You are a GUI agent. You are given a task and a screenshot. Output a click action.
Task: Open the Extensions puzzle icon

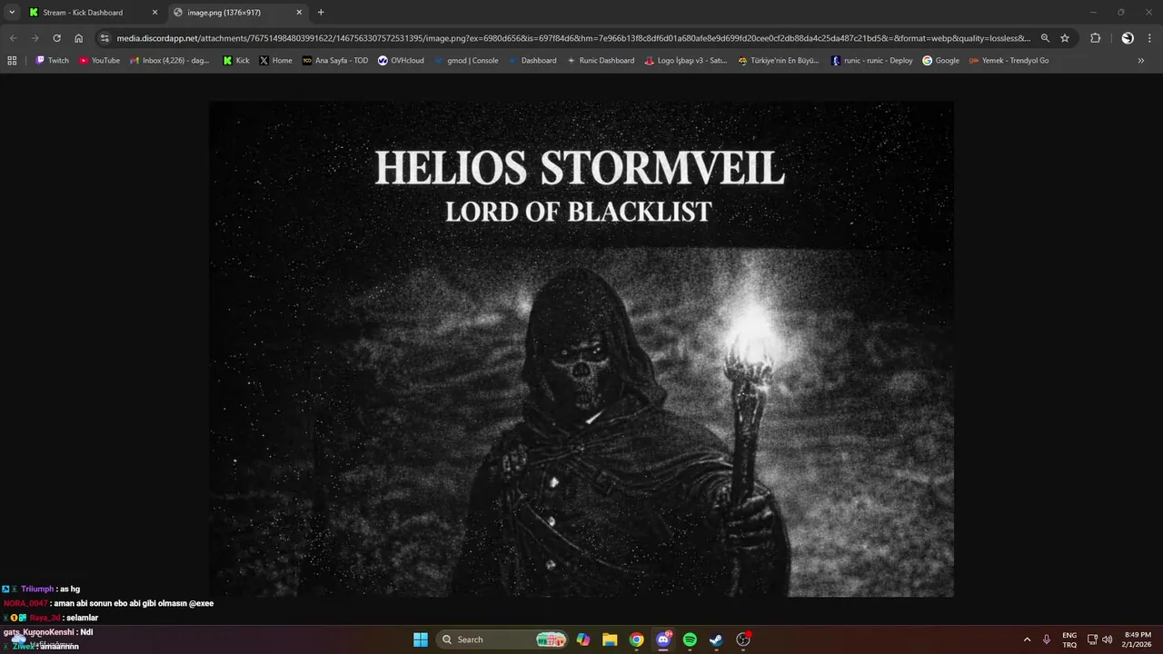[x=1095, y=38]
